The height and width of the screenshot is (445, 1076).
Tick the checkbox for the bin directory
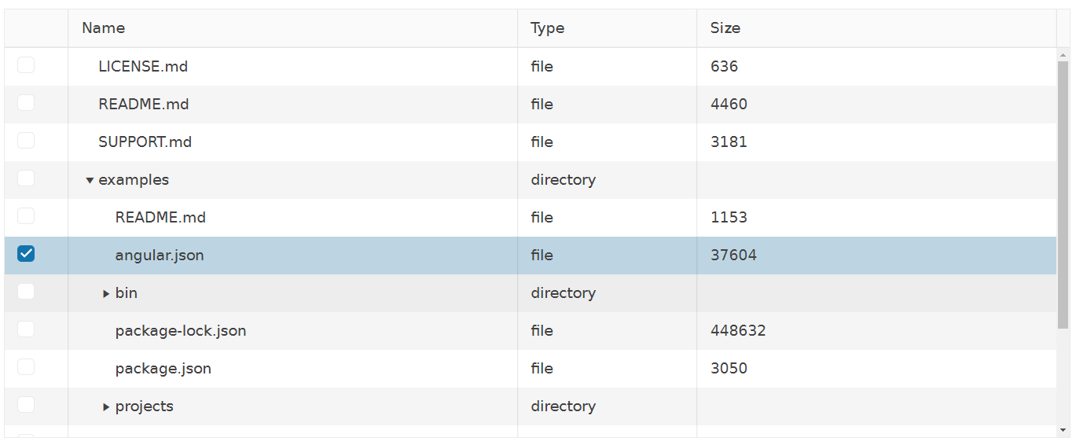pyautogui.click(x=26, y=291)
